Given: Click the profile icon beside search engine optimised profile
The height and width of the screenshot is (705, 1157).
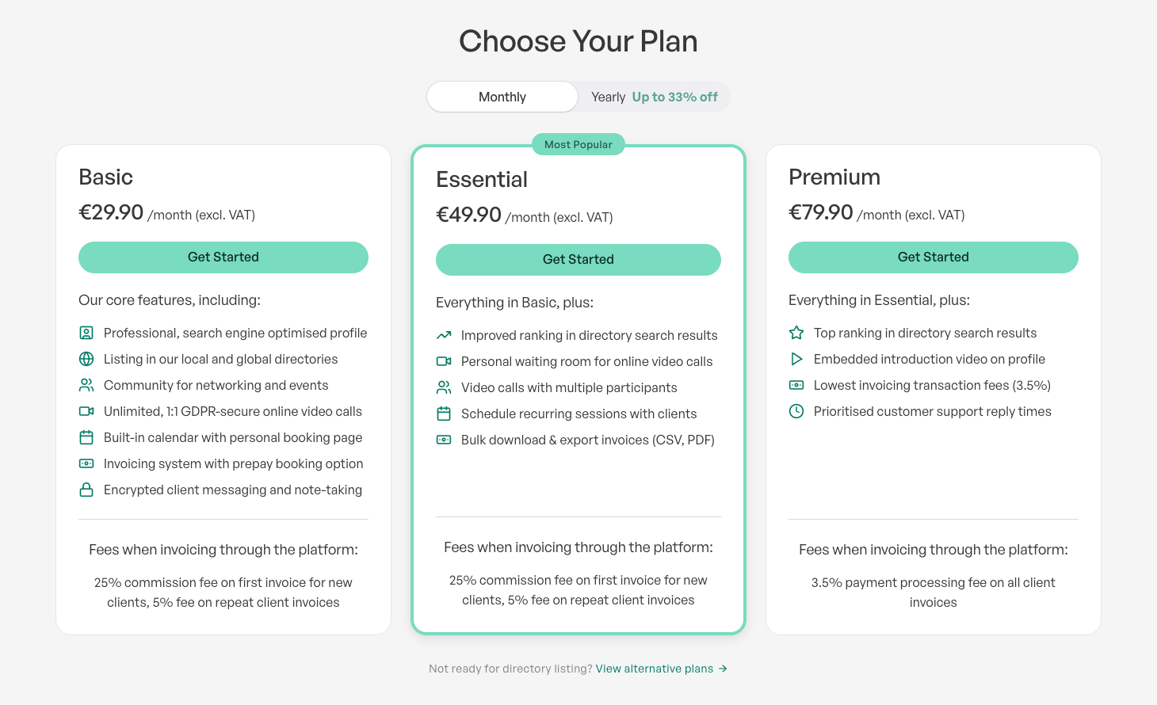Looking at the screenshot, I should (86, 333).
